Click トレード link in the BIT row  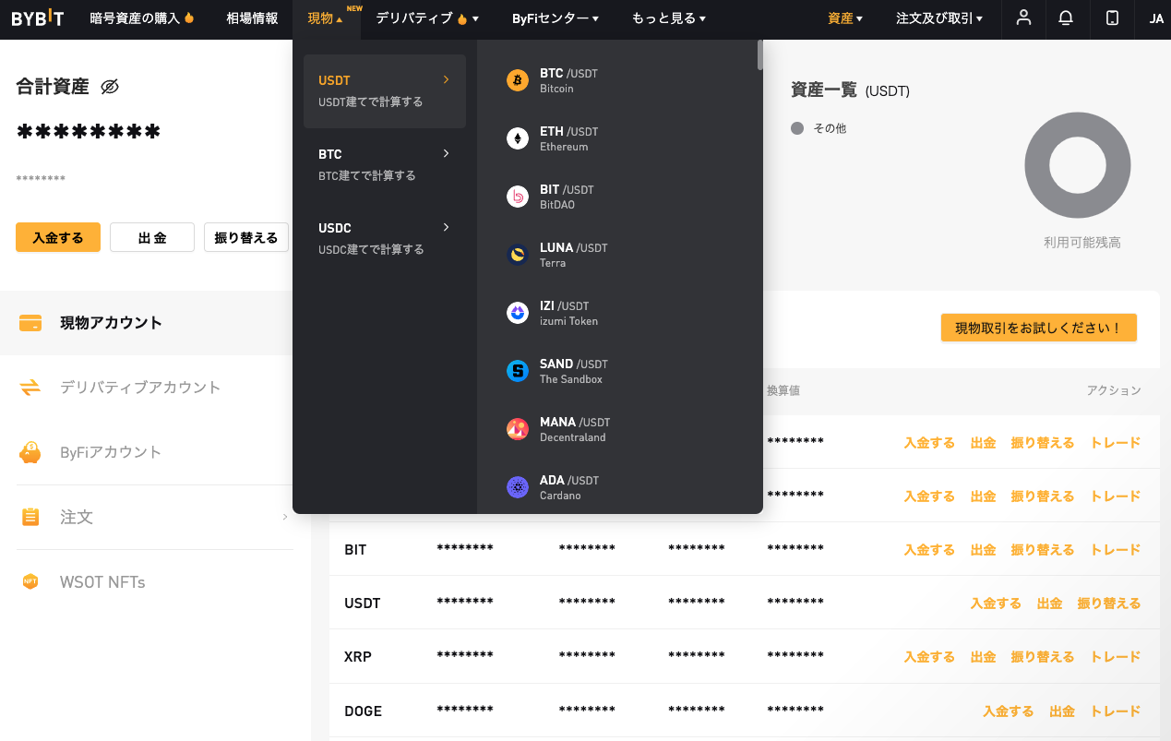pos(1116,550)
